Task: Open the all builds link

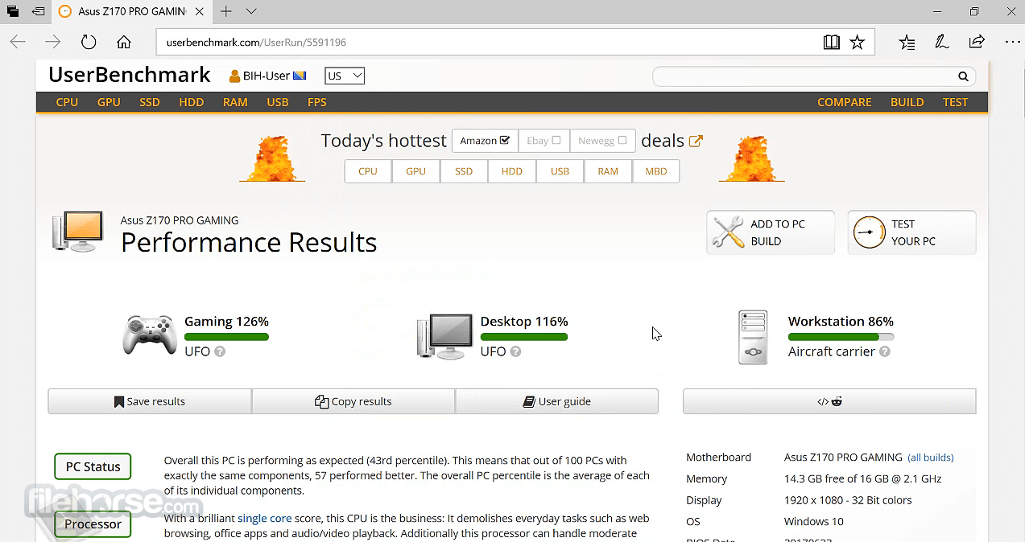Action: tap(931, 458)
